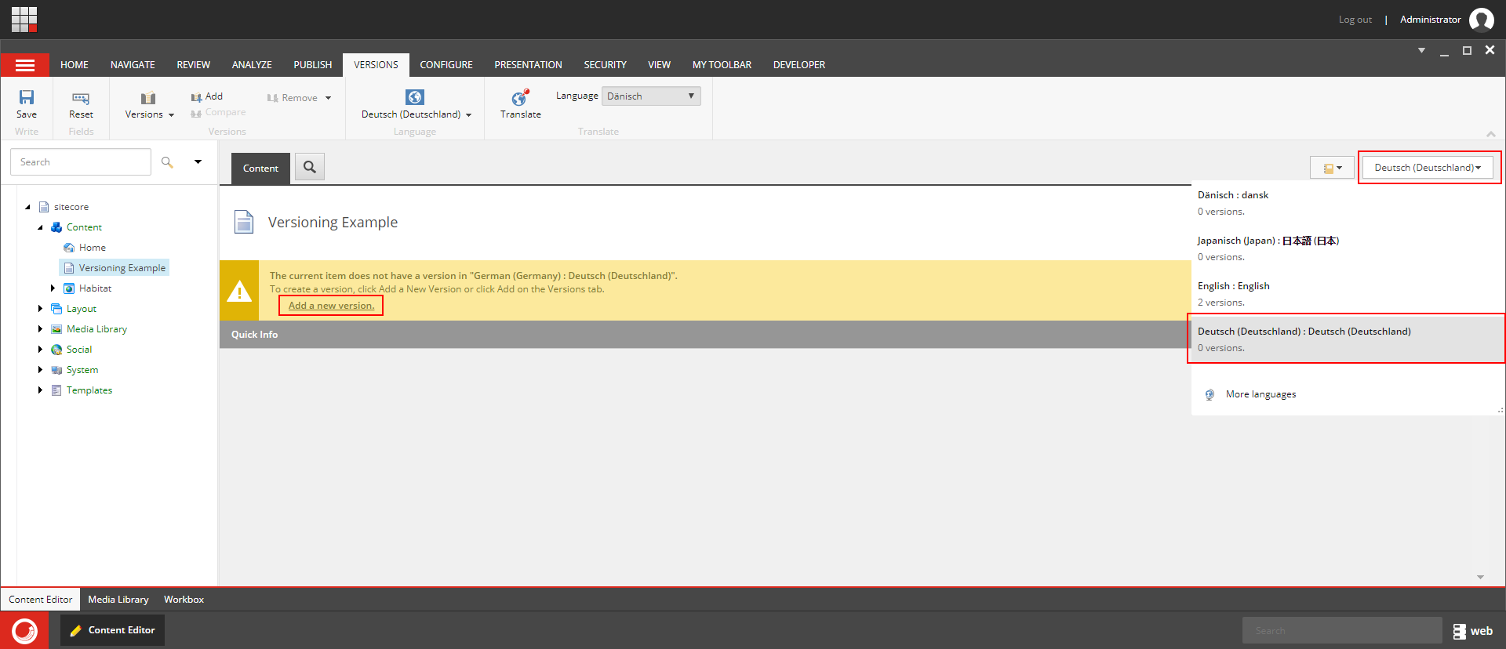Click the Content Editor taskbar button
This screenshot has width=1506, height=649.
[x=113, y=630]
